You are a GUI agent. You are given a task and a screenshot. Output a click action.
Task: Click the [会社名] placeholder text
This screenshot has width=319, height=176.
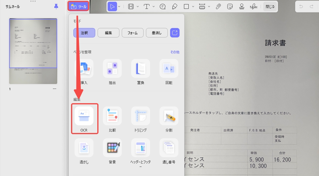point(215,82)
